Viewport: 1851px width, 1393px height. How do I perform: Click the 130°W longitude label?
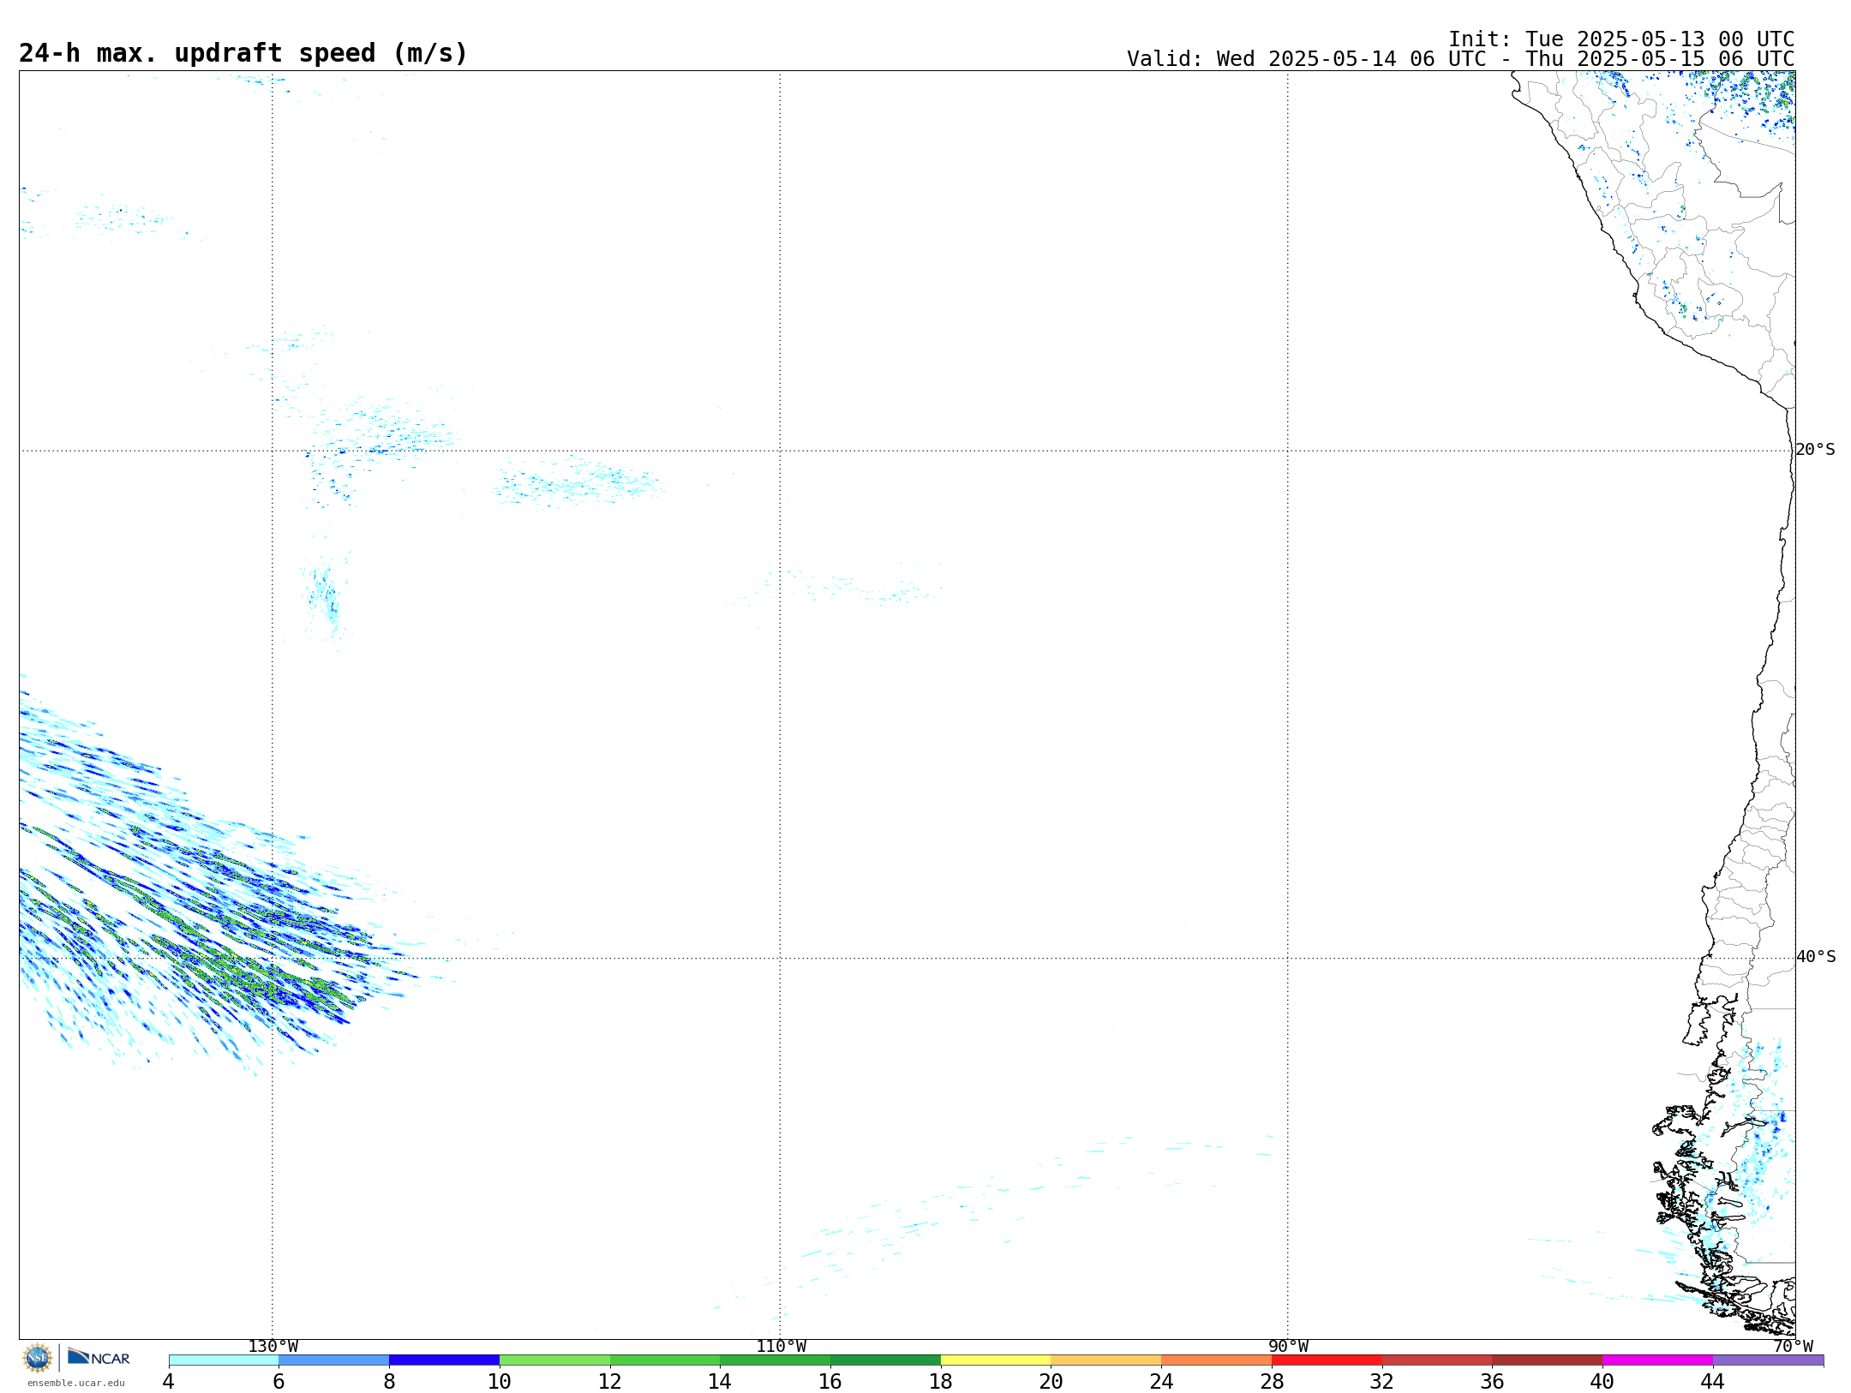pos(273,1347)
